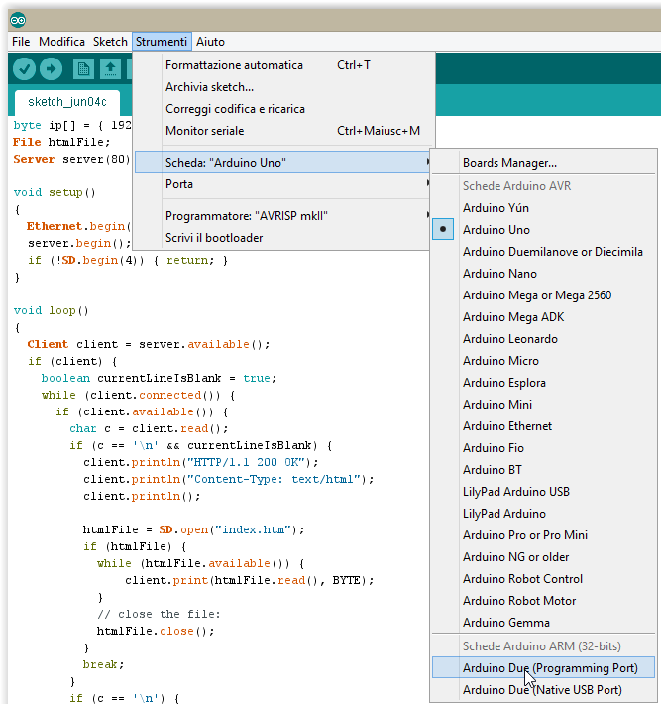Select LilyPad Arduino USB board
The height and width of the screenshot is (704, 661).
coord(543,491)
